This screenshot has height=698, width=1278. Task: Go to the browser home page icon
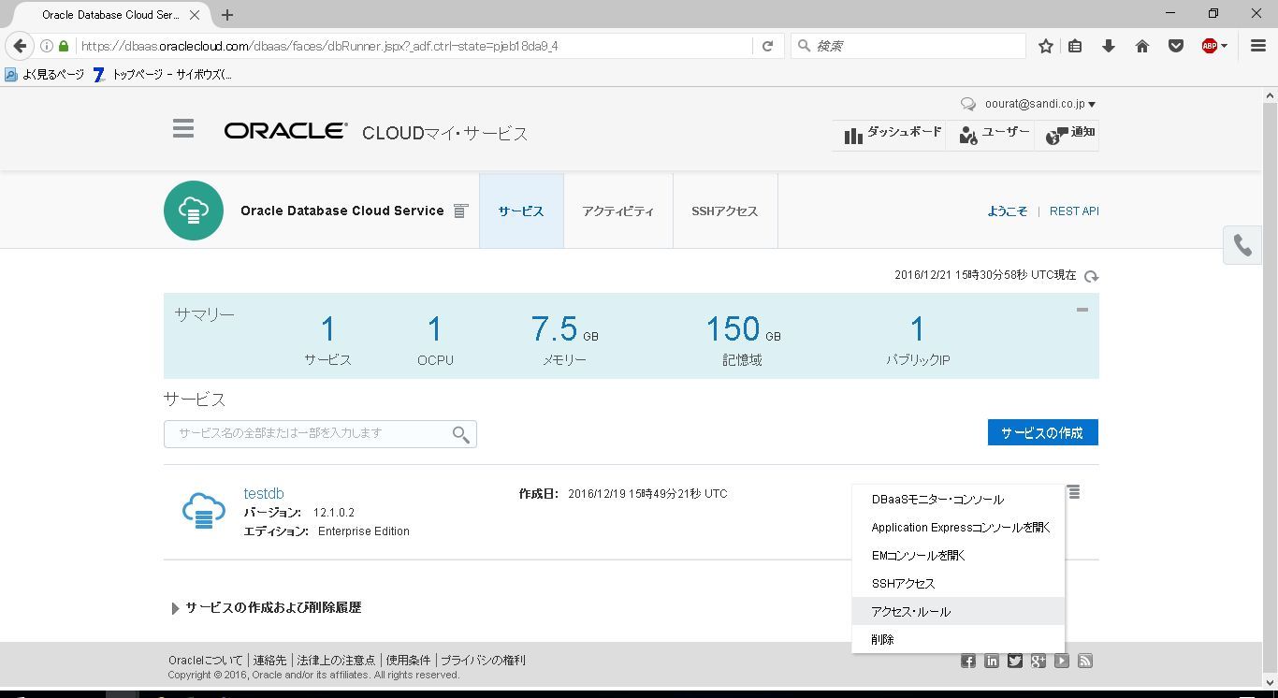[1142, 46]
